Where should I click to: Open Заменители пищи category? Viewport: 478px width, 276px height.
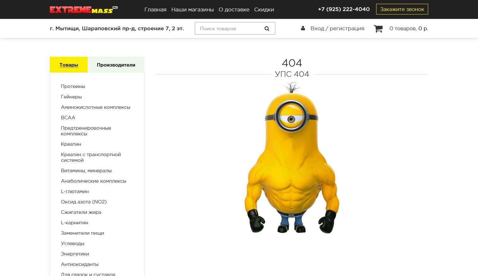(x=82, y=233)
